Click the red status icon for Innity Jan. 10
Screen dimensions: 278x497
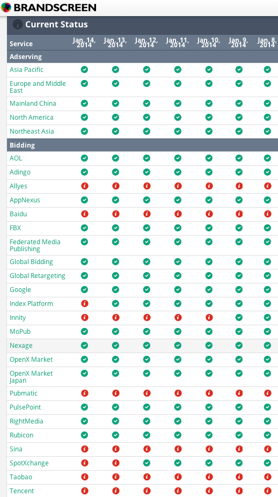(209, 318)
